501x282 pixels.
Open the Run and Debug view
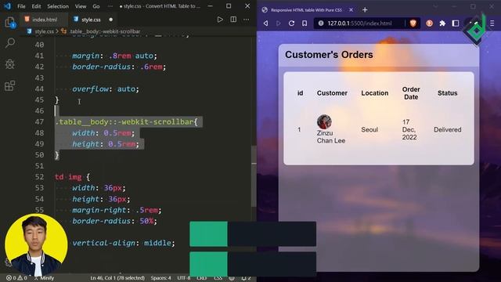(10, 64)
